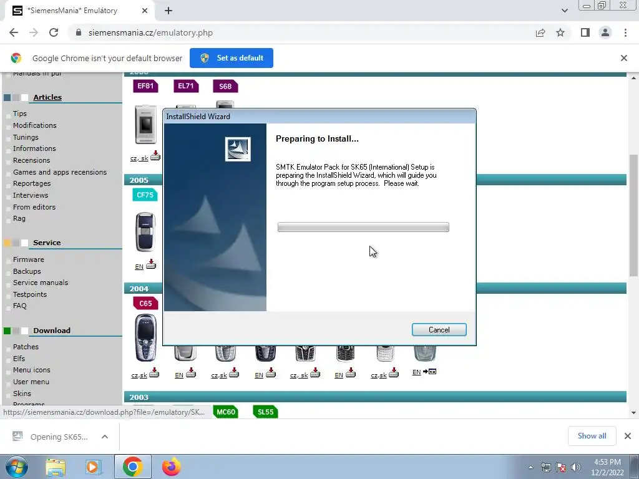The height and width of the screenshot is (479, 639).
Task: Click the Set as default button
Action: (x=232, y=58)
